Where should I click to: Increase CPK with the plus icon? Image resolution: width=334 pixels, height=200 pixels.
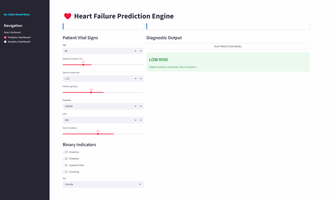[x=141, y=120]
